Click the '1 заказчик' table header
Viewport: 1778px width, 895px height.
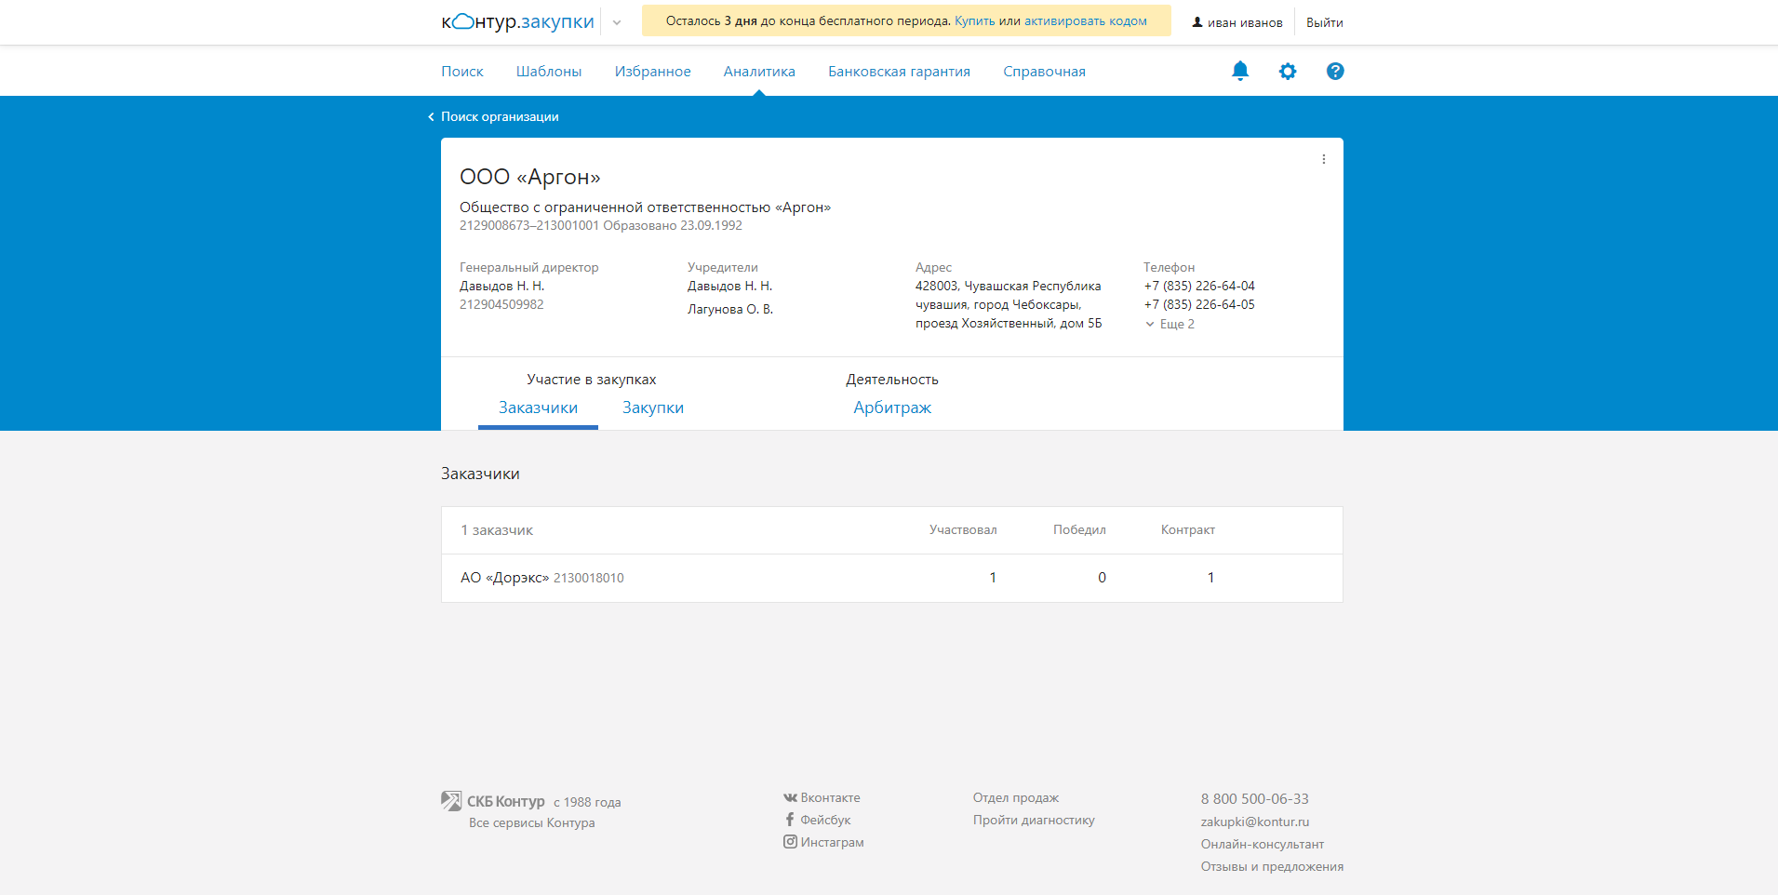(497, 530)
